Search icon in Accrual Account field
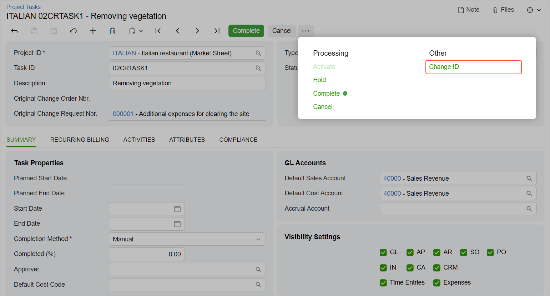 pyautogui.click(x=529, y=209)
